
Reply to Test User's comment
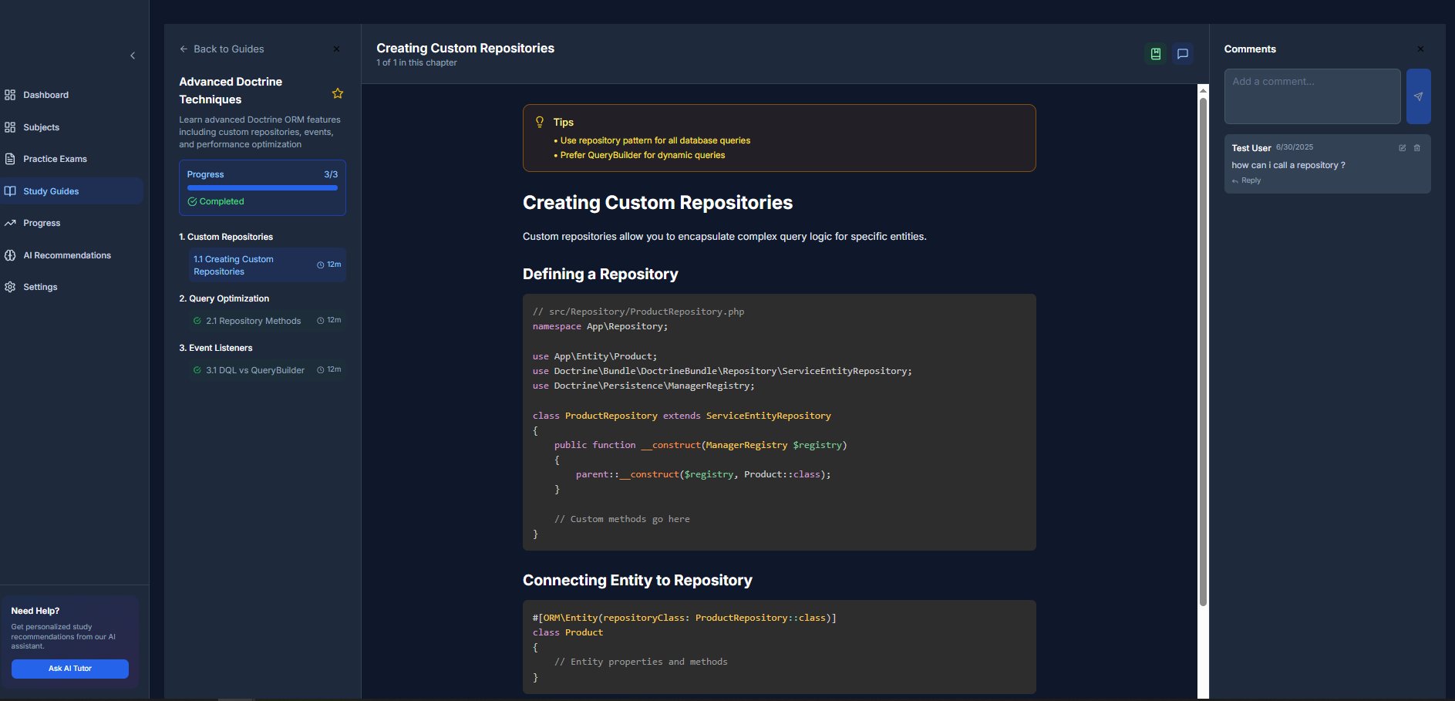tap(1247, 180)
